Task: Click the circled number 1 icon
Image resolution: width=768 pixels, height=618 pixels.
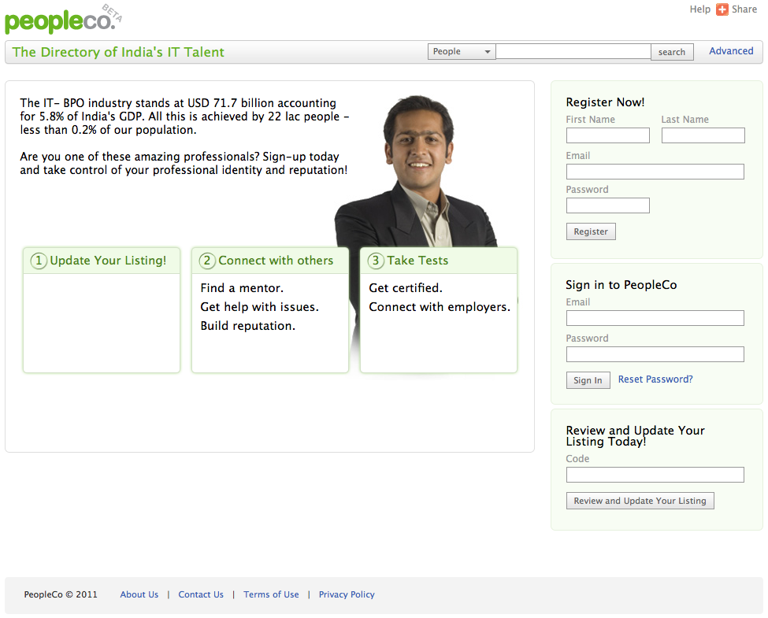Action: (x=39, y=261)
